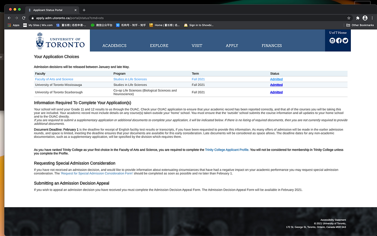Click the Document Deadline: February 1 text
This screenshot has height=236, width=377.
[56, 129]
